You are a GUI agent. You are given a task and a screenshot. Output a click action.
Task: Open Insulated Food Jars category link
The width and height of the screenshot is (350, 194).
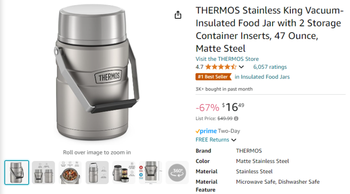click(x=262, y=77)
